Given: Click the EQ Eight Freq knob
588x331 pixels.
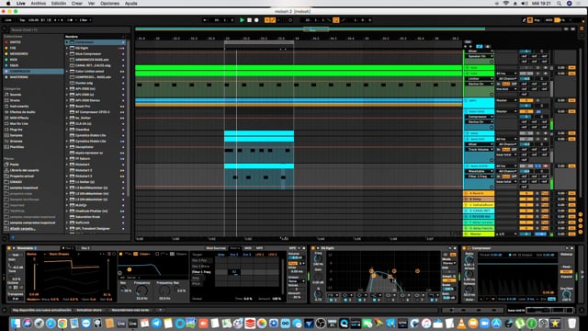Looking at the screenshot, I should pyautogui.click(x=318, y=258).
